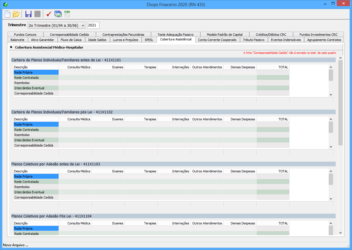Image resolution: width=352 pixels, height=250 pixels.
Task: Minimize the Diops Financeiro window
Action: click(x=325, y=3)
